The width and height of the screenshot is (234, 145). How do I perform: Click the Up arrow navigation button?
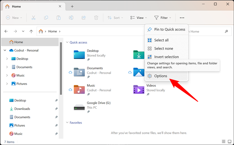click(x=31, y=32)
